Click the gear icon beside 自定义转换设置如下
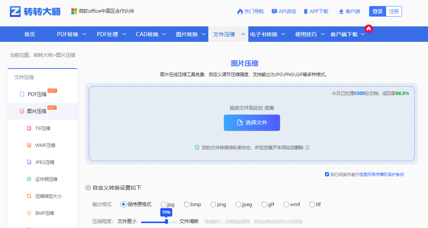Viewport: 428px width, 228px height. 88,188
